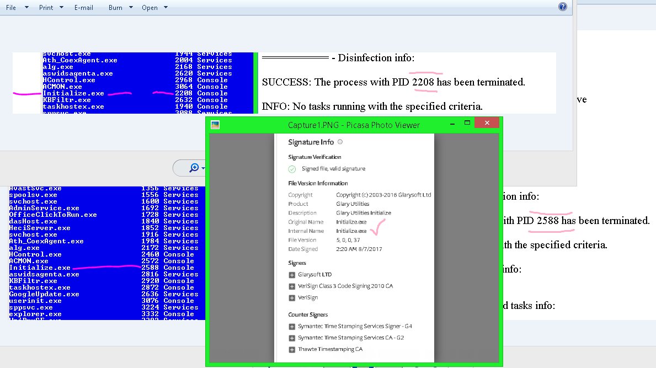Click explorer.exe row with PID 3332
656x368 pixels.
(x=102, y=314)
